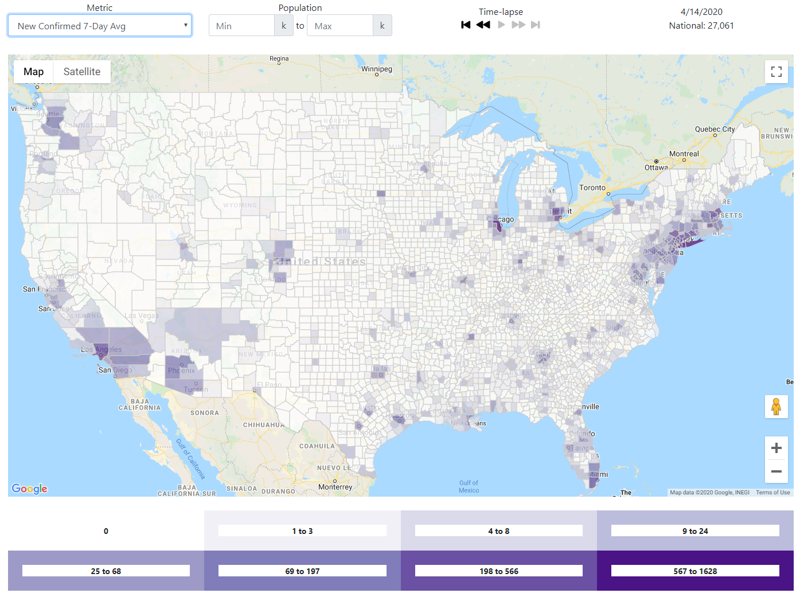Open the Terms of Use link
The height and width of the screenshot is (593, 800).
pos(772,493)
